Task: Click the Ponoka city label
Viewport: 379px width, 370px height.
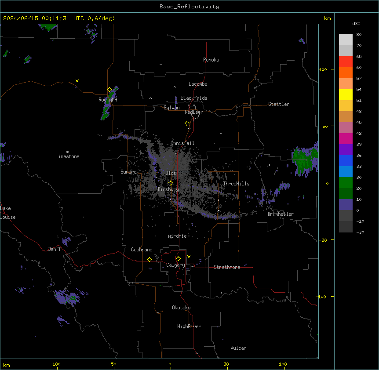Action: 211,60
